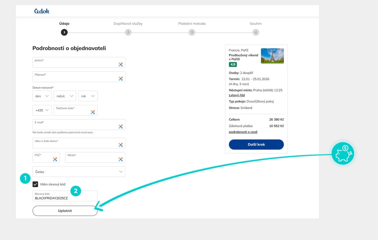Uncheck the Mám slevový kód checkbox
This screenshot has height=240, width=378.
pos(35,184)
